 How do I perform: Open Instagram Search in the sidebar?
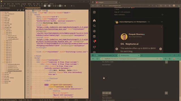pyautogui.click(x=94, y=26)
